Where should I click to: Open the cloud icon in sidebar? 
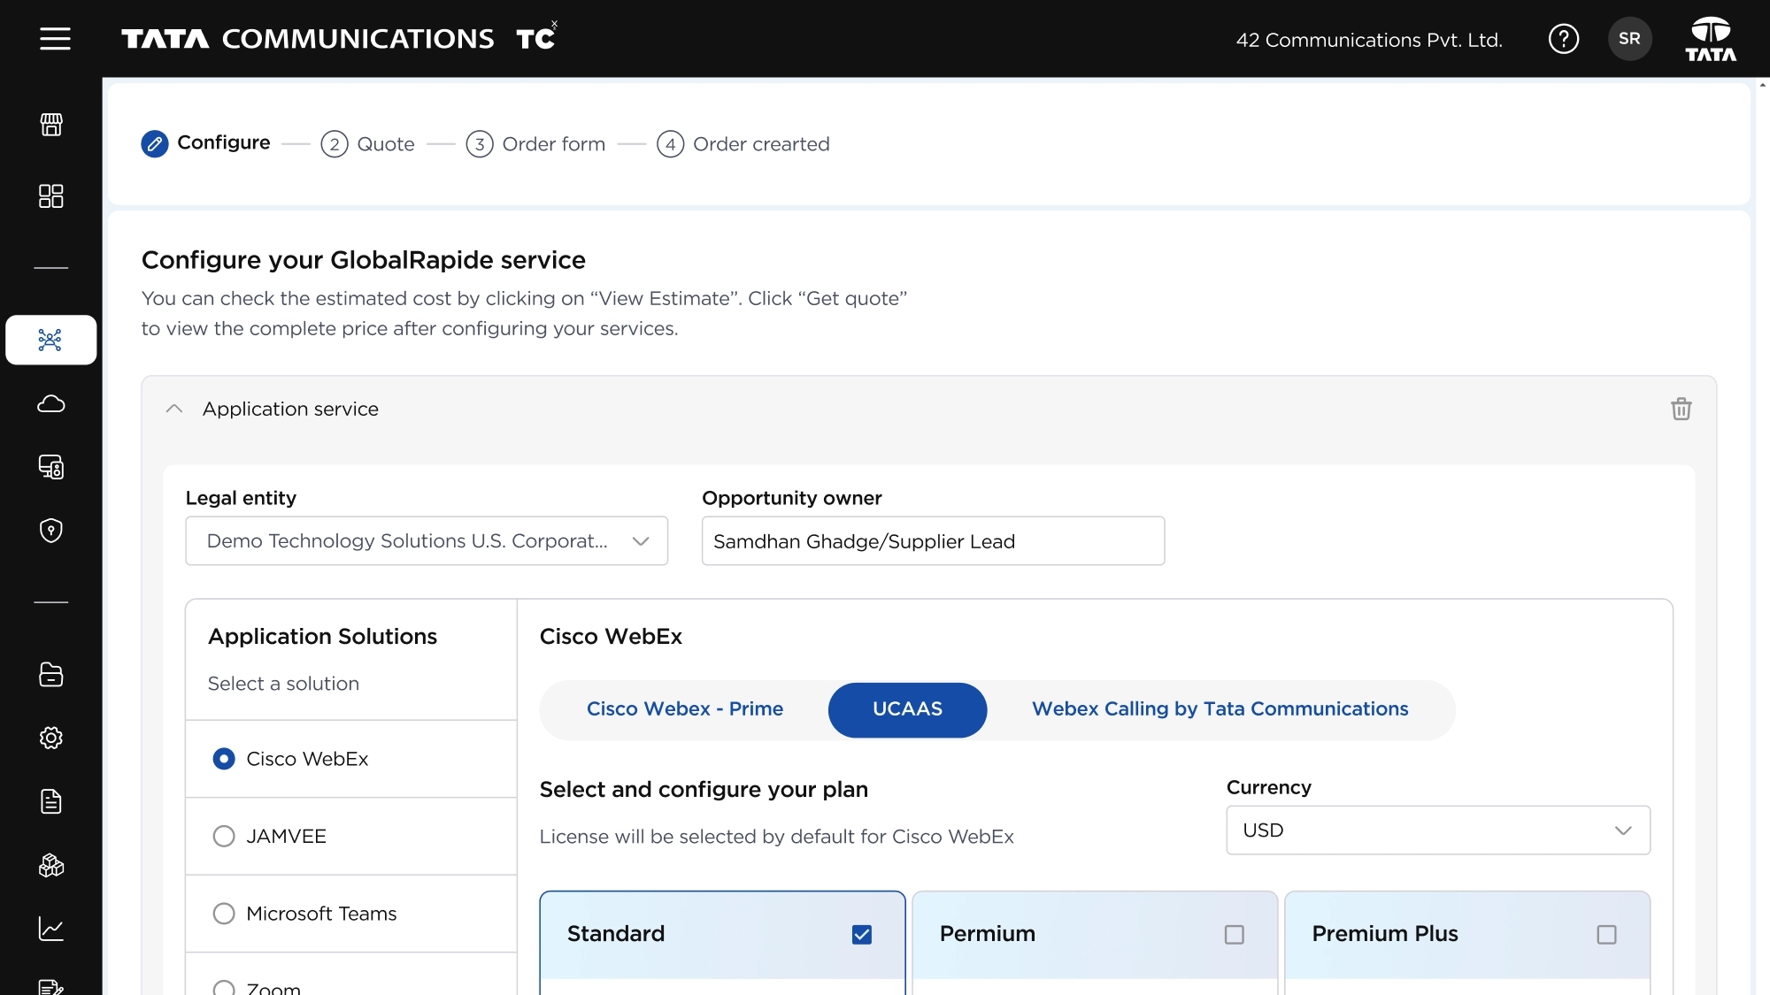51,404
